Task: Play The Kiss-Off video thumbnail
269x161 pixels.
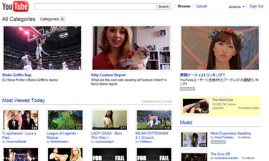Action: 194,157
